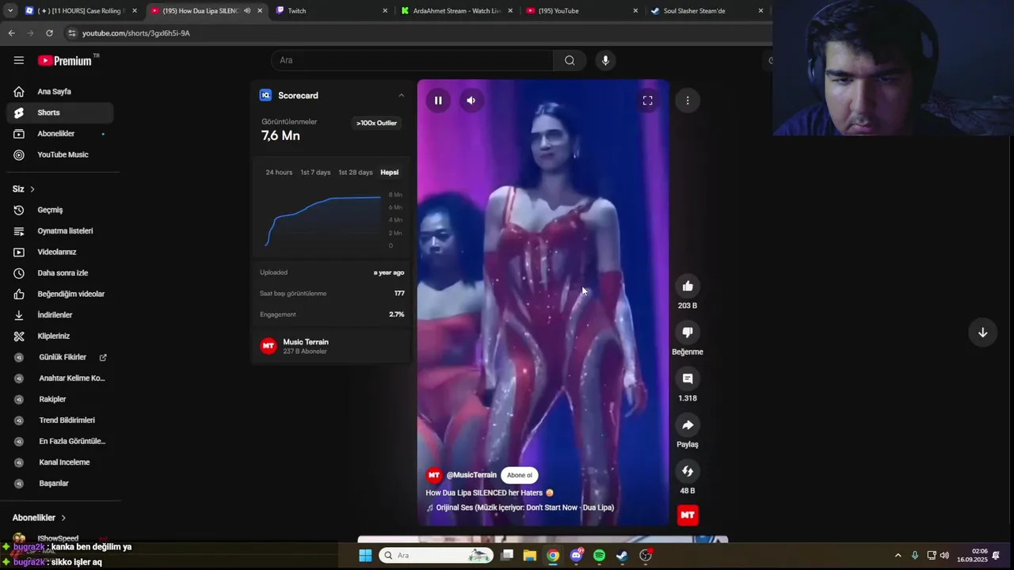Screen dimensions: 1014x570
Task: Open Ana Sayfa in sidebar
Action: pos(59,92)
